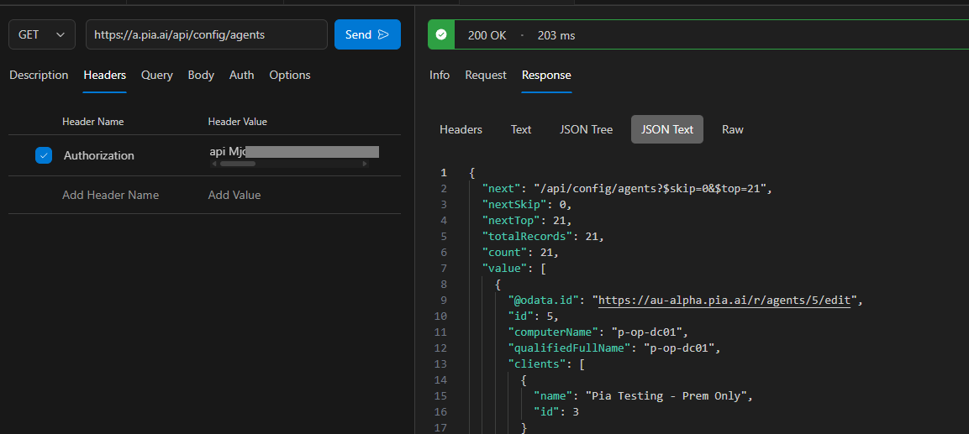
Task: Open the Options tab
Action: point(289,75)
